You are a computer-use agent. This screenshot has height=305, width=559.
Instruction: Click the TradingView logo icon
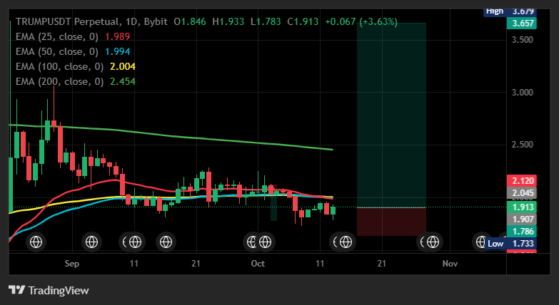tap(16, 290)
